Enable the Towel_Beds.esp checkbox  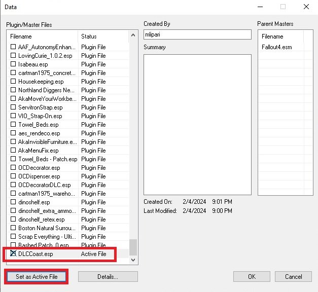(x=14, y=125)
